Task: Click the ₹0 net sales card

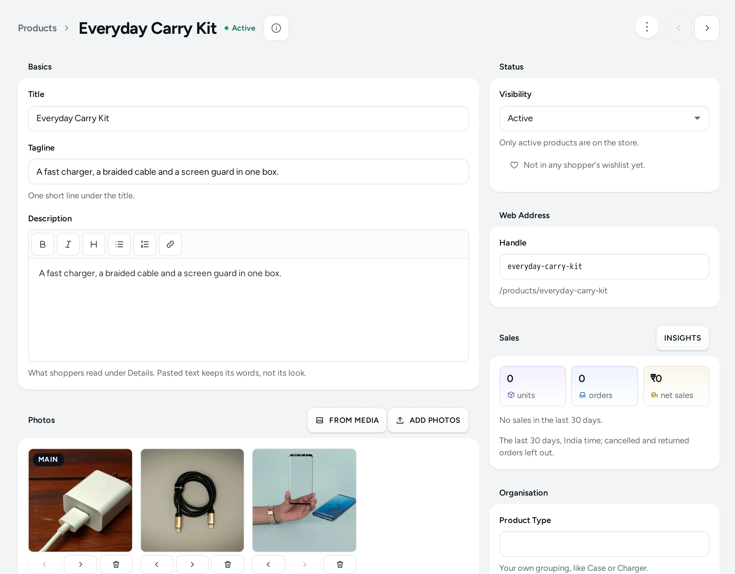Action: (676, 386)
